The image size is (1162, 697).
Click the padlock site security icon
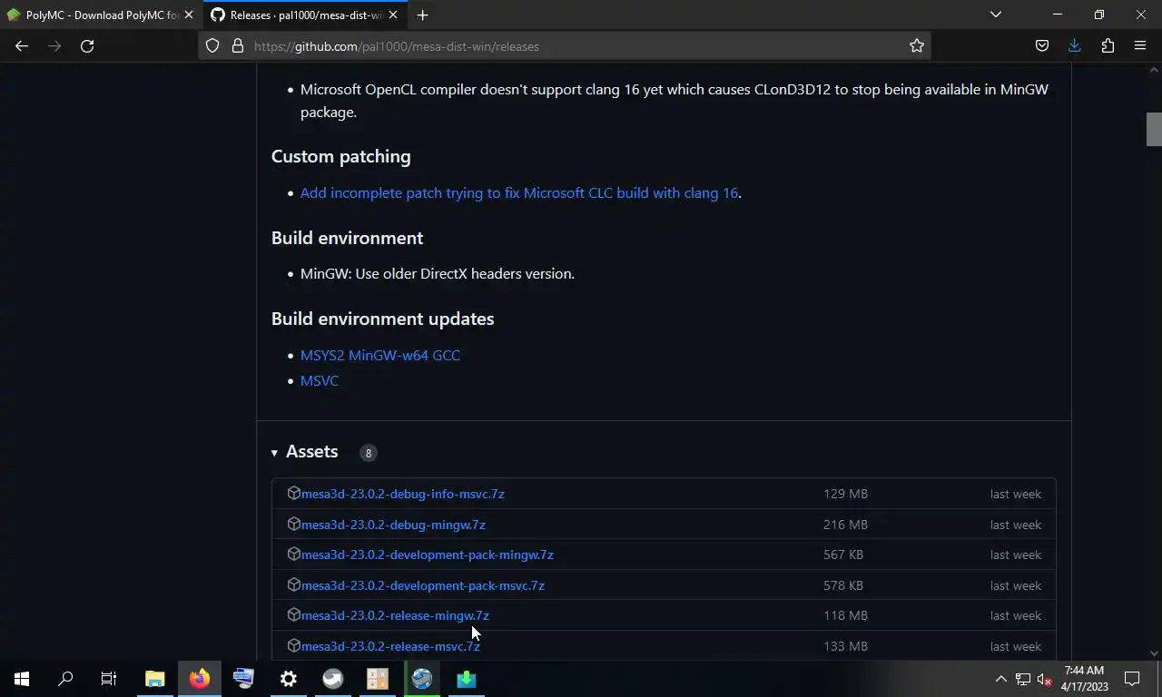click(x=238, y=46)
